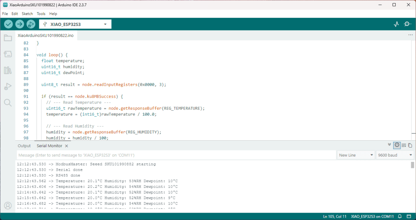Open the Boards Manager in the sidebar
This screenshot has height=220, width=416.
(8, 54)
